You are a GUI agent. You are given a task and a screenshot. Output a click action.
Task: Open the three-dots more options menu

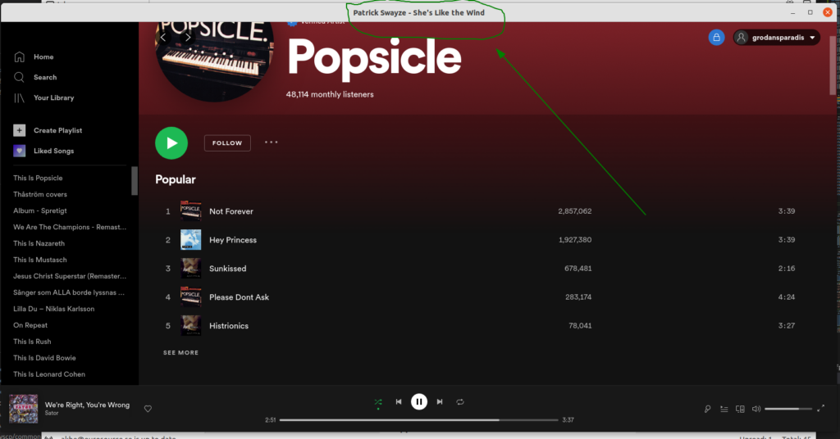click(x=271, y=143)
